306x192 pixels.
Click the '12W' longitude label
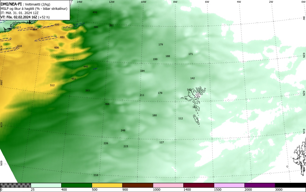112,2
